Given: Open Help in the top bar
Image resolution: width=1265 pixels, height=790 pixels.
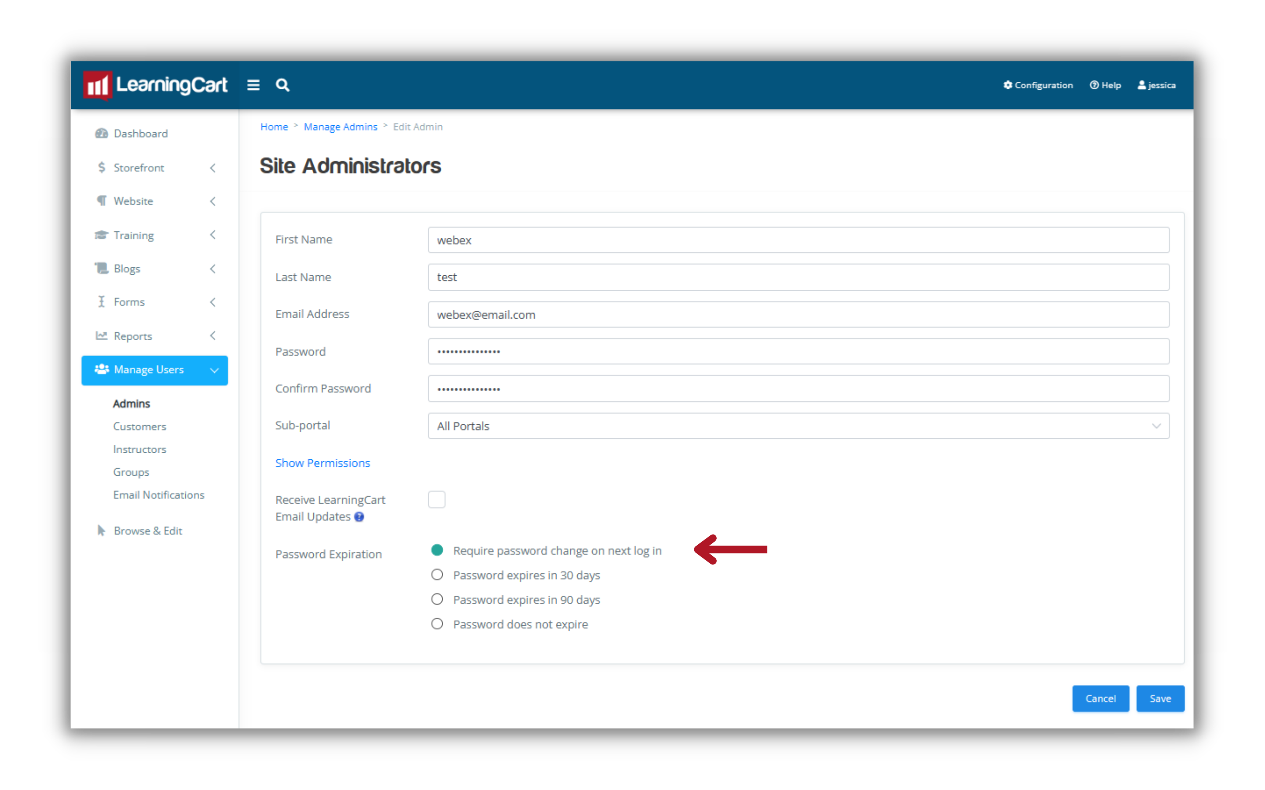Looking at the screenshot, I should (1105, 85).
